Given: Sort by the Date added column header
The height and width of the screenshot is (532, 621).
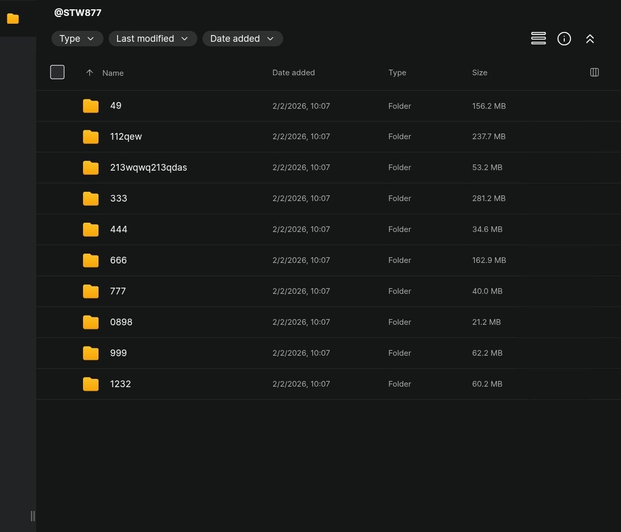Looking at the screenshot, I should (x=293, y=73).
